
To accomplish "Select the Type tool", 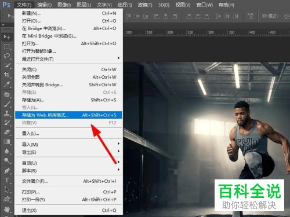I will 7,180.
